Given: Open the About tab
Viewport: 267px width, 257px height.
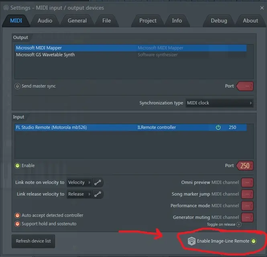Looking at the screenshot, I should pyautogui.click(x=250, y=20).
